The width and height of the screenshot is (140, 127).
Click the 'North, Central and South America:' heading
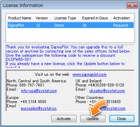click(37, 81)
